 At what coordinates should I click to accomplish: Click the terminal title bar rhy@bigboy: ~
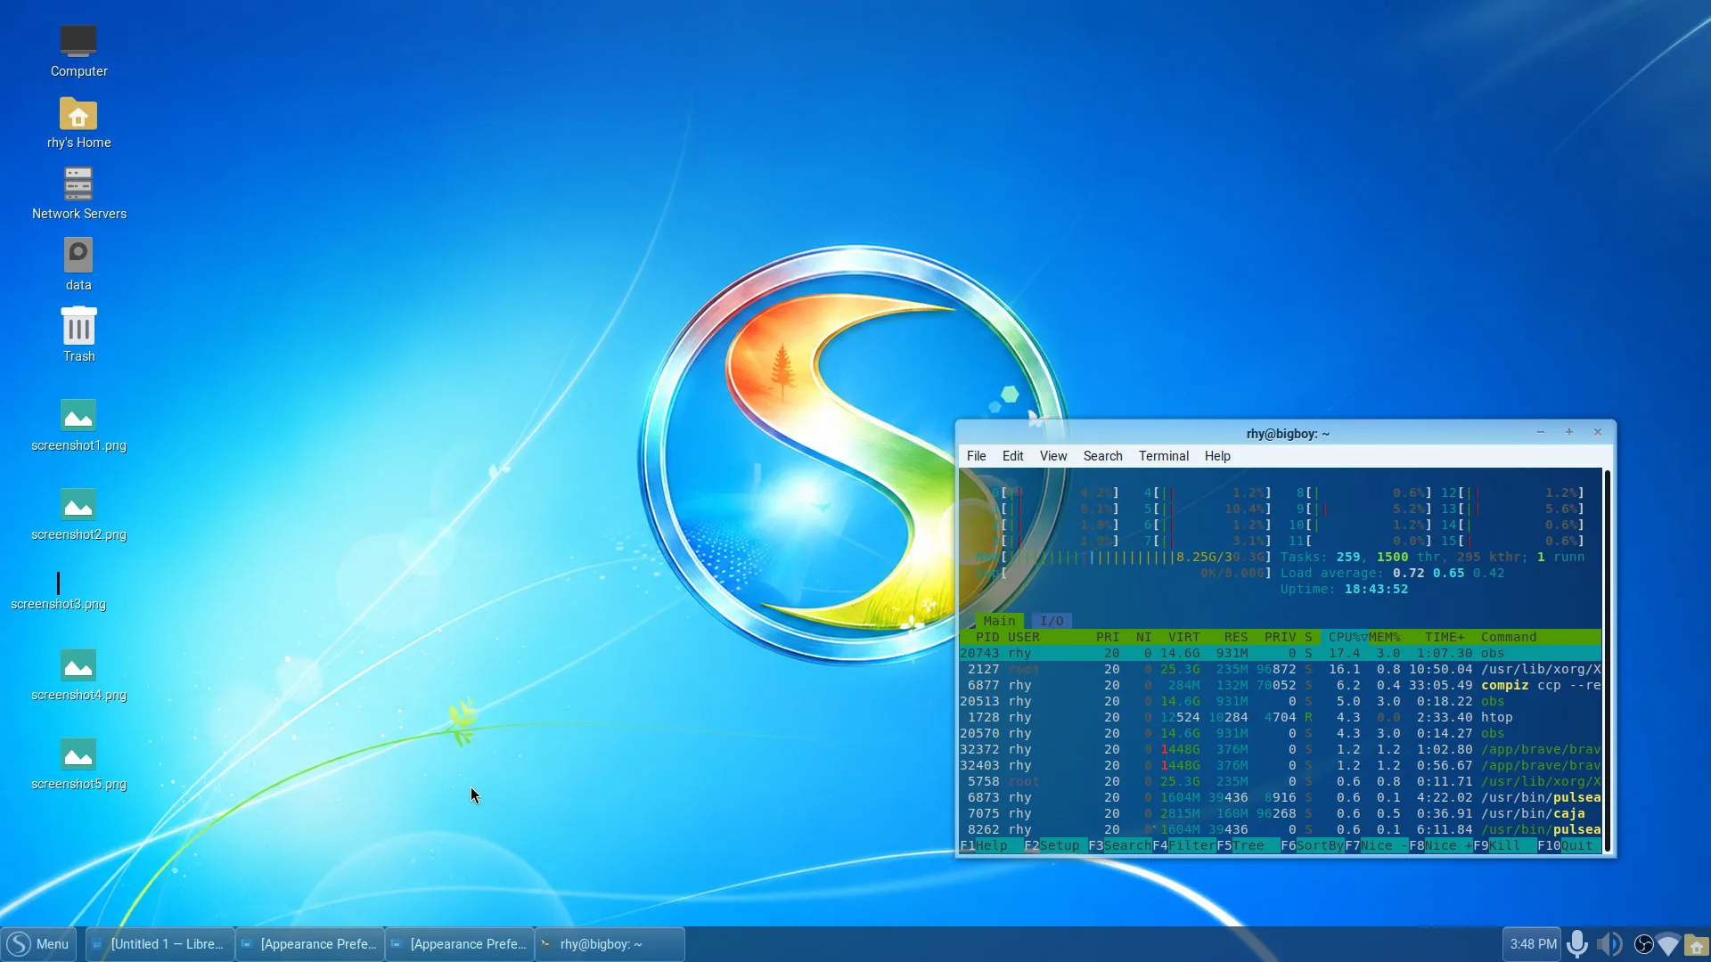pos(1288,434)
